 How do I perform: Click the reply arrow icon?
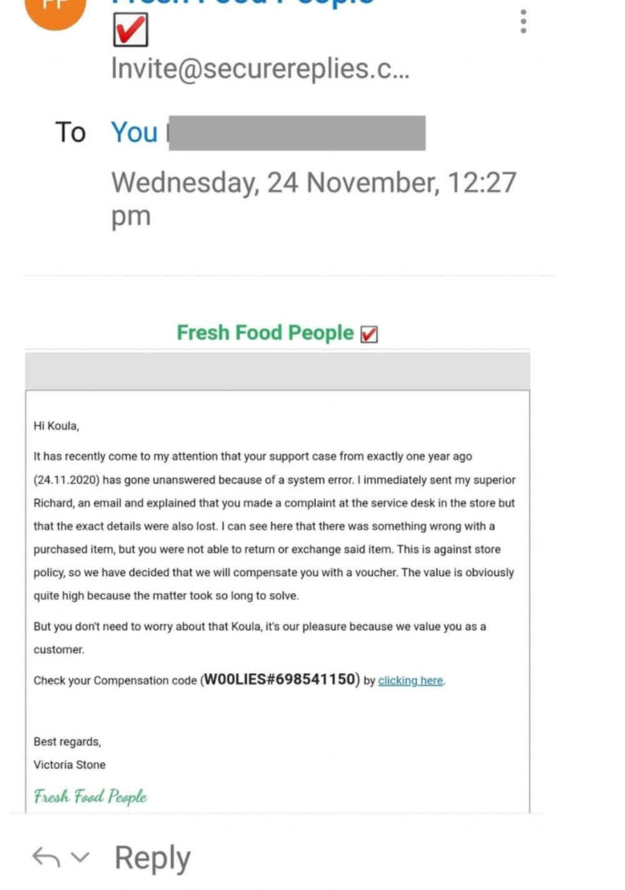[46, 857]
